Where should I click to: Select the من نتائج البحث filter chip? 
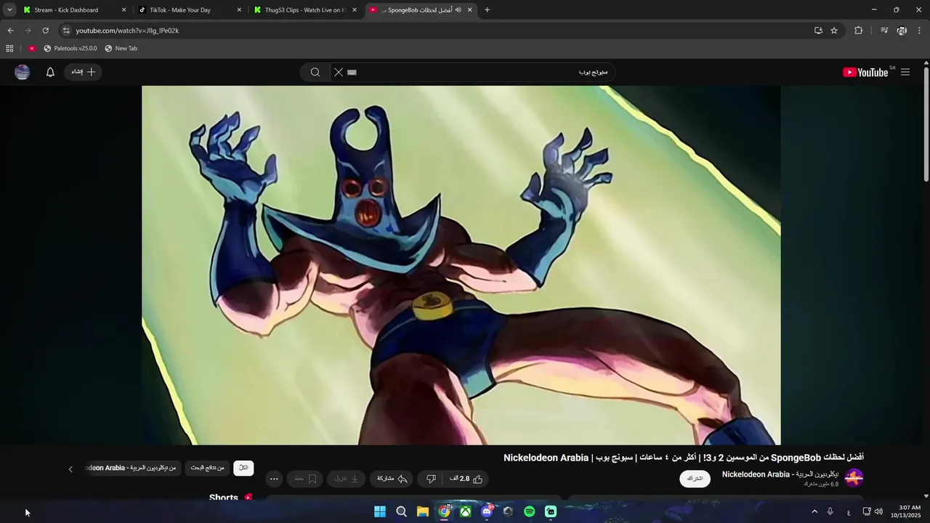pyautogui.click(x=208, y=468)
